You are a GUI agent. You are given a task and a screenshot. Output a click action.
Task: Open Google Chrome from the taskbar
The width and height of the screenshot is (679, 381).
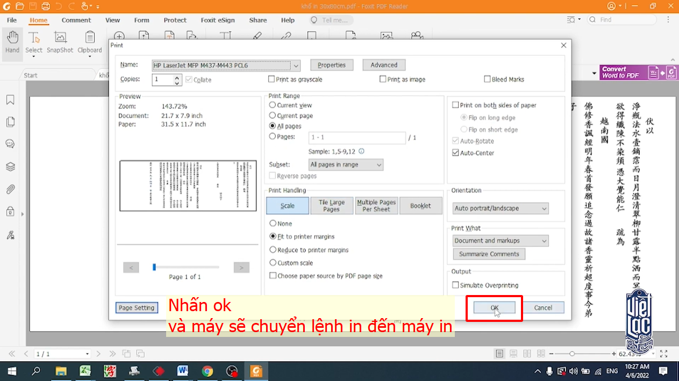pyautogui.click(x=207, y=371)
